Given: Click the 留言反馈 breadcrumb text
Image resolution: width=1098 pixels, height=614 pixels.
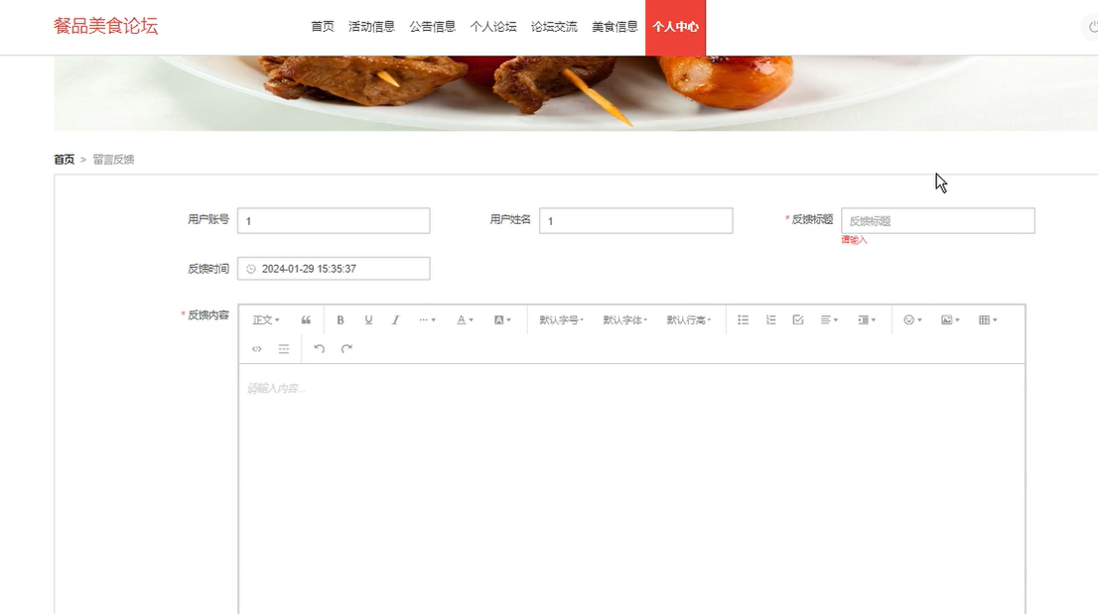Looking at the screenshot, I should 113,160.
